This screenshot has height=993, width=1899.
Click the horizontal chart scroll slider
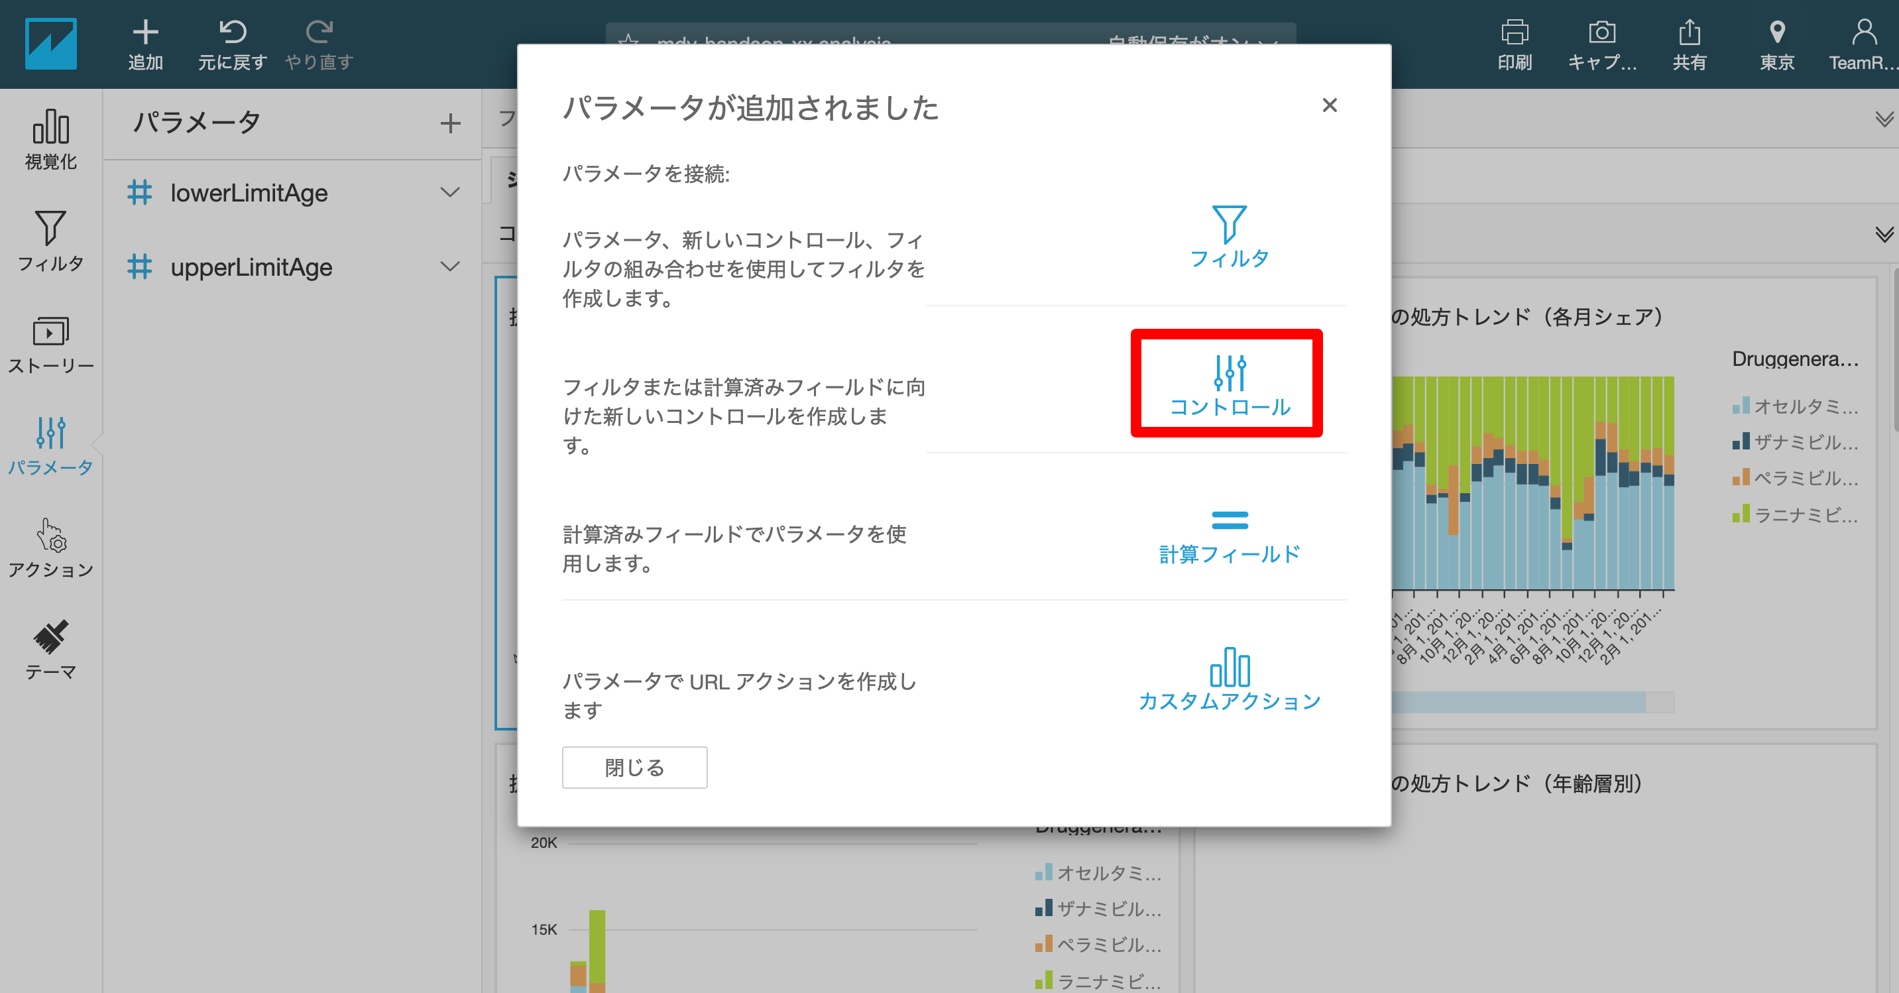click(1518, 702)
